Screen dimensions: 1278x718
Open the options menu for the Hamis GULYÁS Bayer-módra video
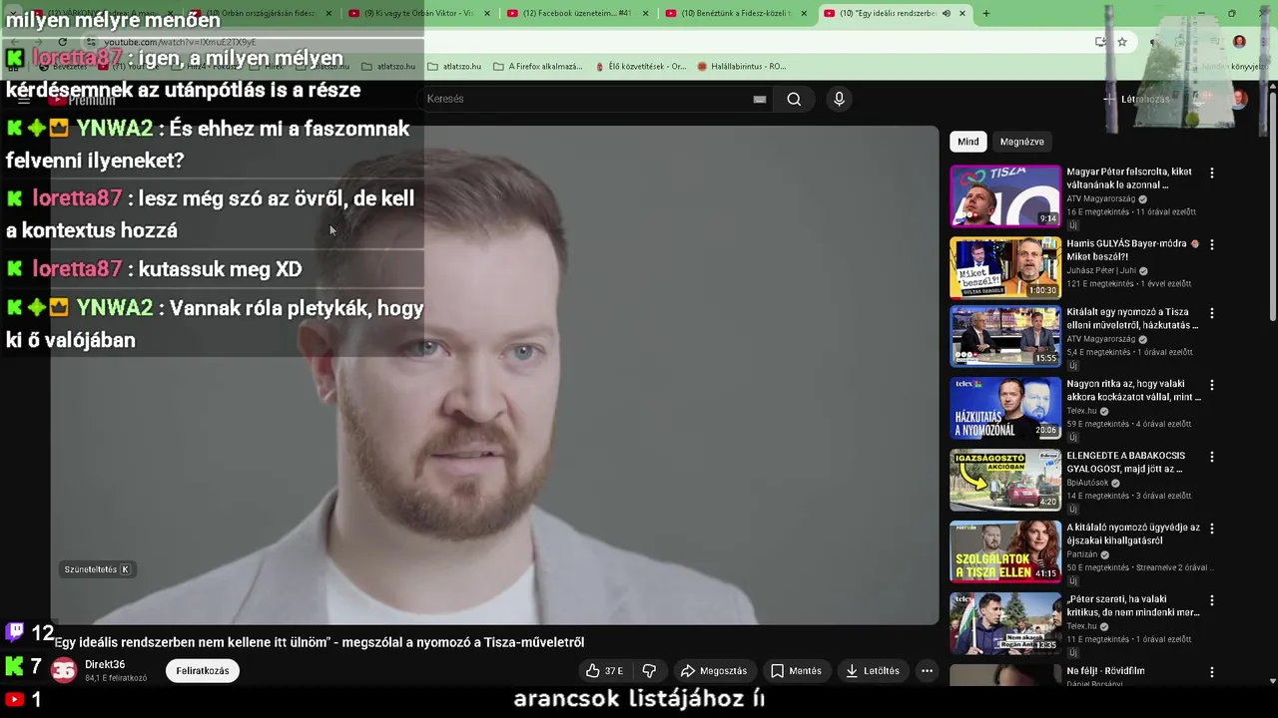click(1212, 245)
